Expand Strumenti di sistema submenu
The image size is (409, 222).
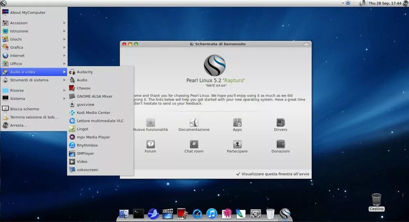(x=34, y=80)
